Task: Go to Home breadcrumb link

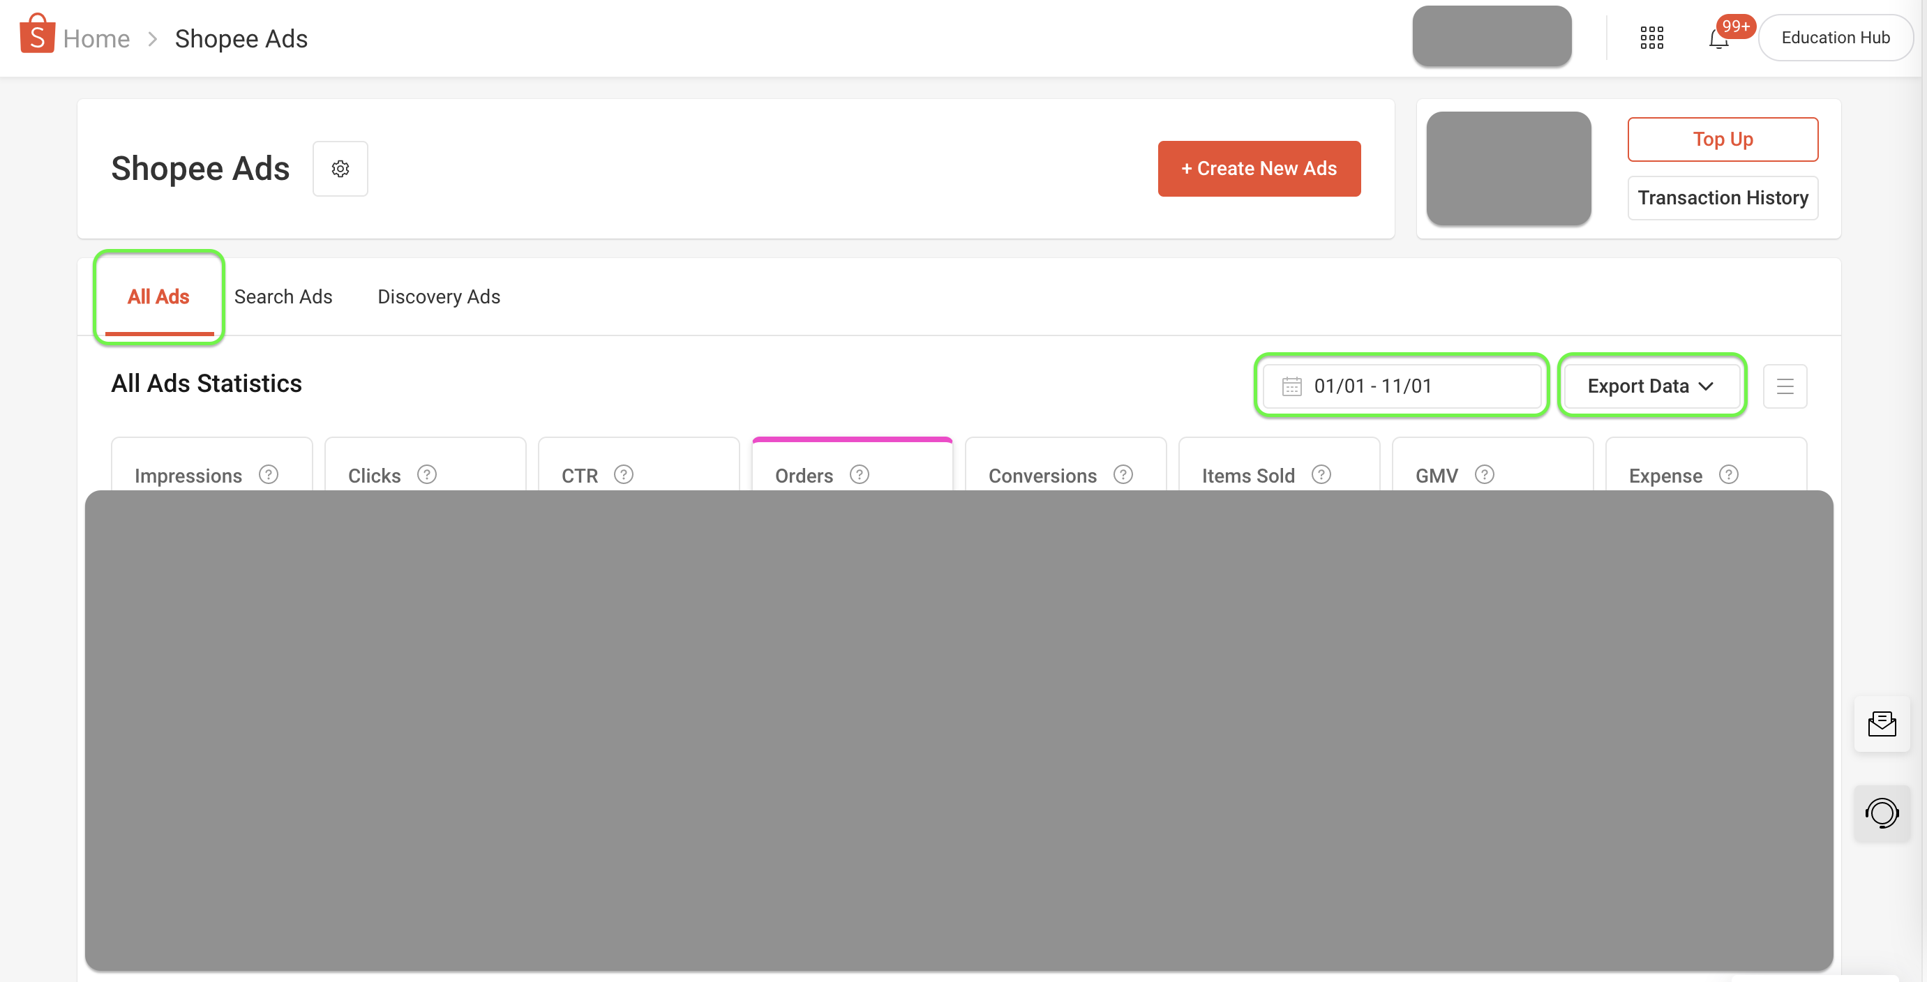Action: (x=96, y=39)
